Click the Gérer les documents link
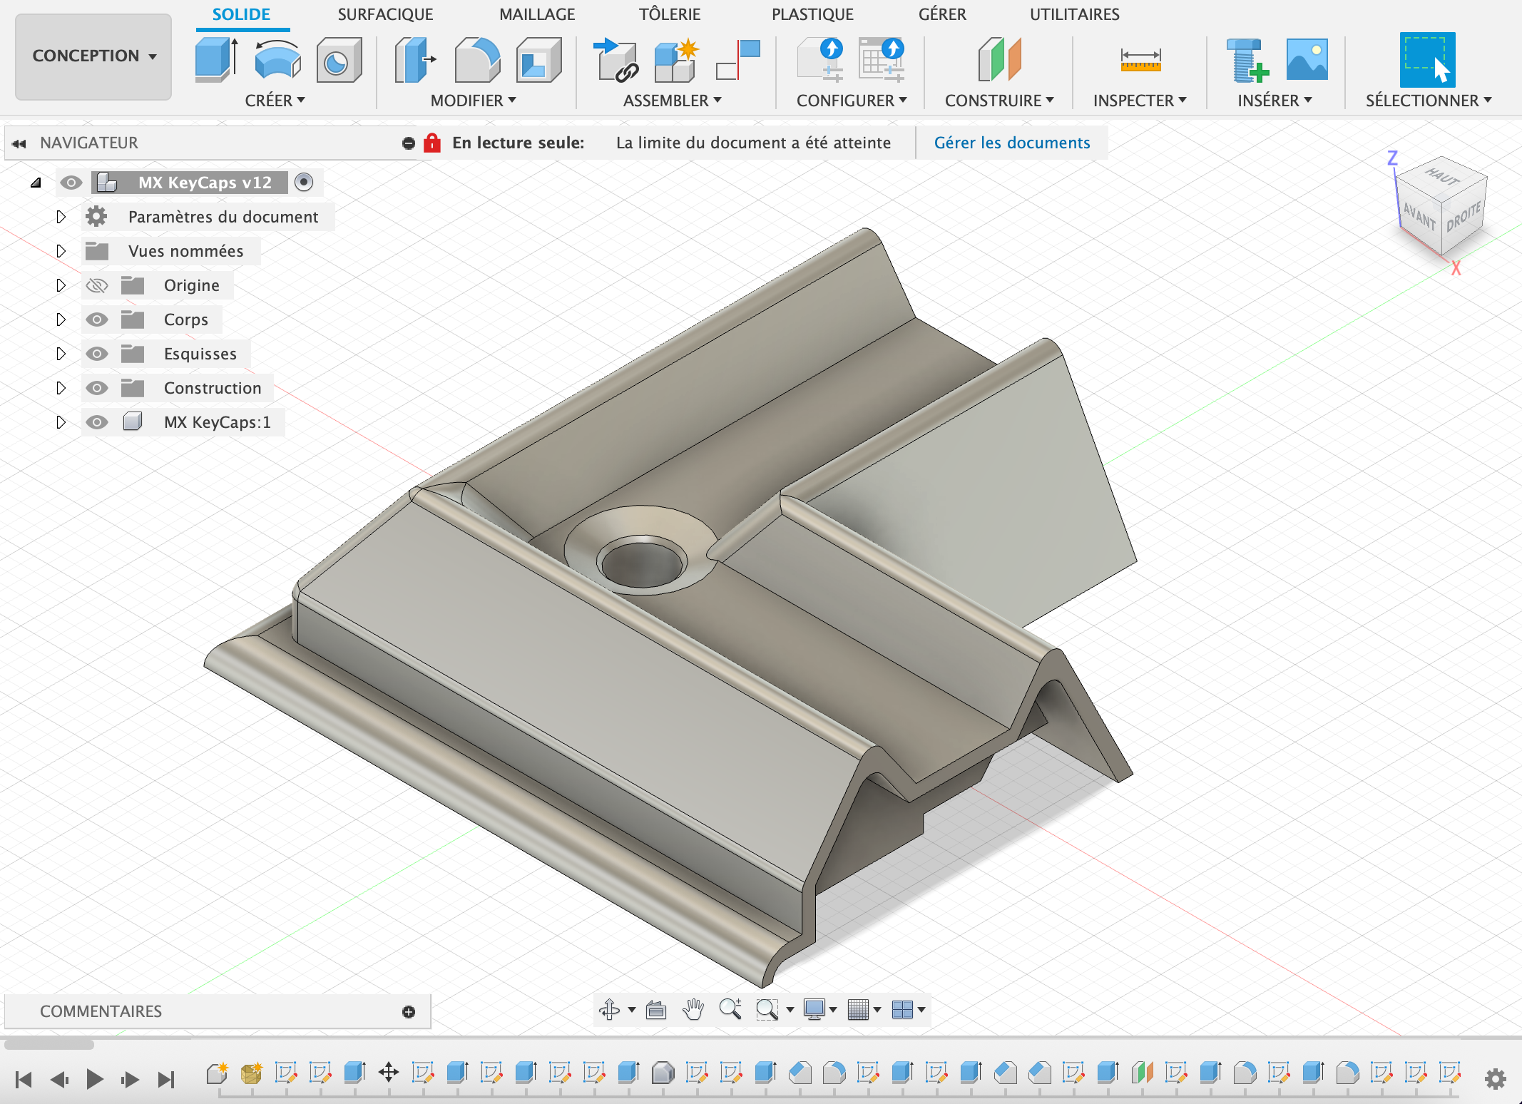Image resolution: width=1522 pixels, height=1104 pixels. click(x=1011, y=143)
